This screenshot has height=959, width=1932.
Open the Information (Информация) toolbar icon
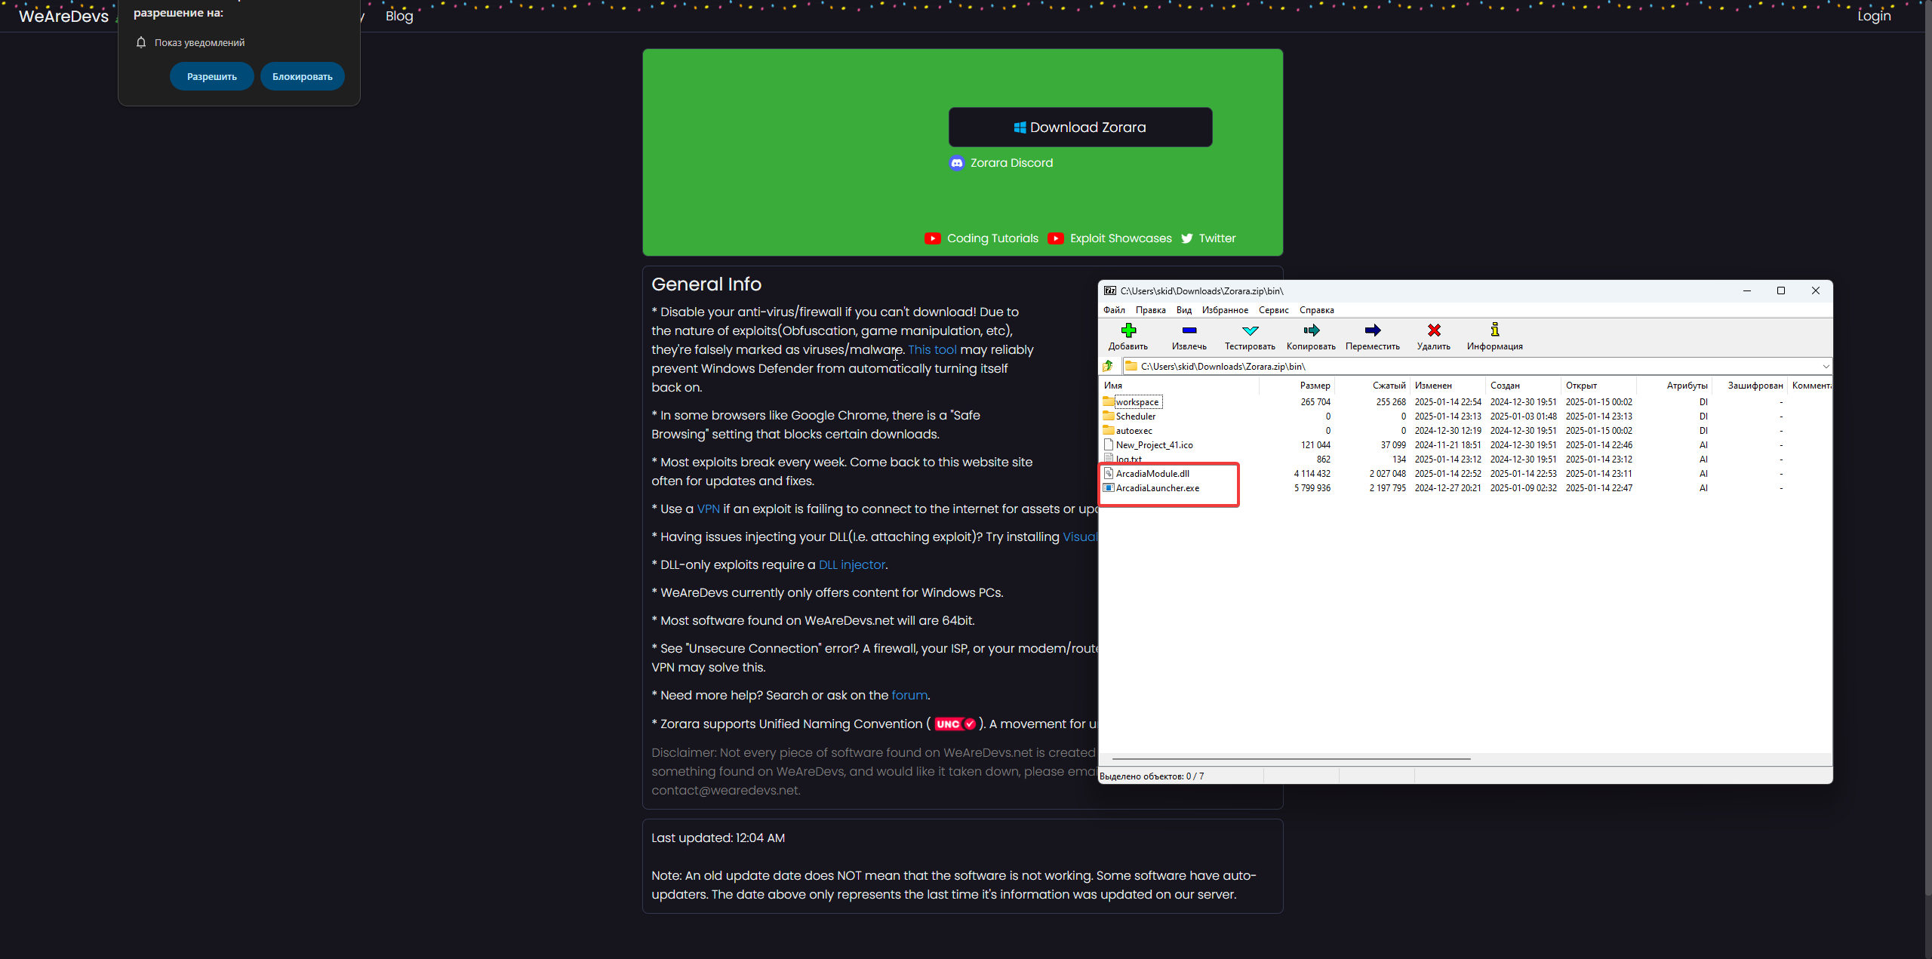[x=1494, y=330]
